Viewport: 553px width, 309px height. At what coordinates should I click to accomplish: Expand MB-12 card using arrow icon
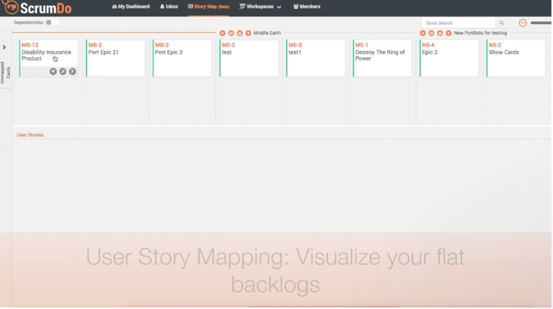point(73,72)
